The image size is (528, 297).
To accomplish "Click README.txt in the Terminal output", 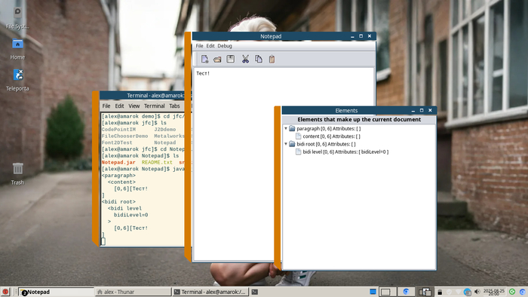I will point(157,162).
